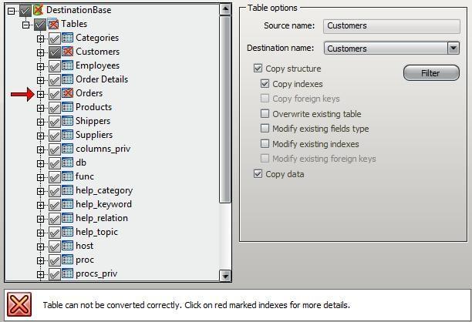Screen dimensions: 472x322
Task: Click the Suppliers table icon
Action: pyautogui.click(x=67, y=135)
